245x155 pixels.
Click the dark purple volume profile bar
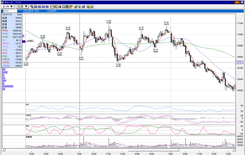pyautogui.click(x=24, y=42)
